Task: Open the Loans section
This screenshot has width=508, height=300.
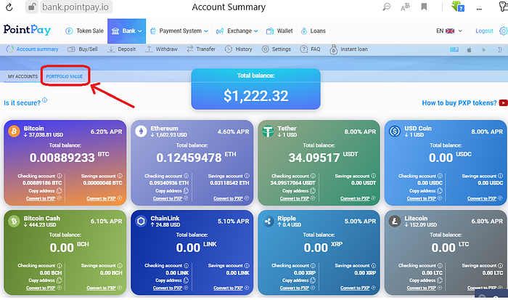Action: (x=313, y=31)
